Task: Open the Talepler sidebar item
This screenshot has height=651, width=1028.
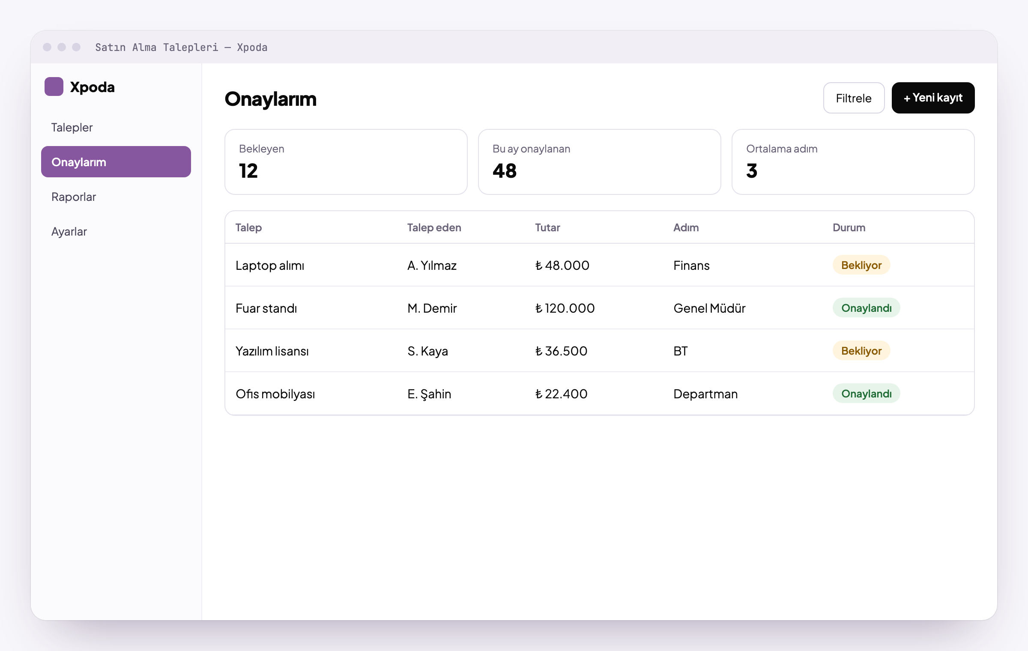Action: (116, 127)
